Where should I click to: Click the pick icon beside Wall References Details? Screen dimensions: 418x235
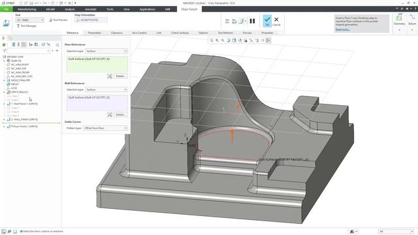(x=110, y=115)
